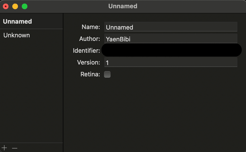The height and width of the screenshot is (152, 246).
Task: Click the Retina: label text
Action: pyautogui.click(x=90, y=74)
